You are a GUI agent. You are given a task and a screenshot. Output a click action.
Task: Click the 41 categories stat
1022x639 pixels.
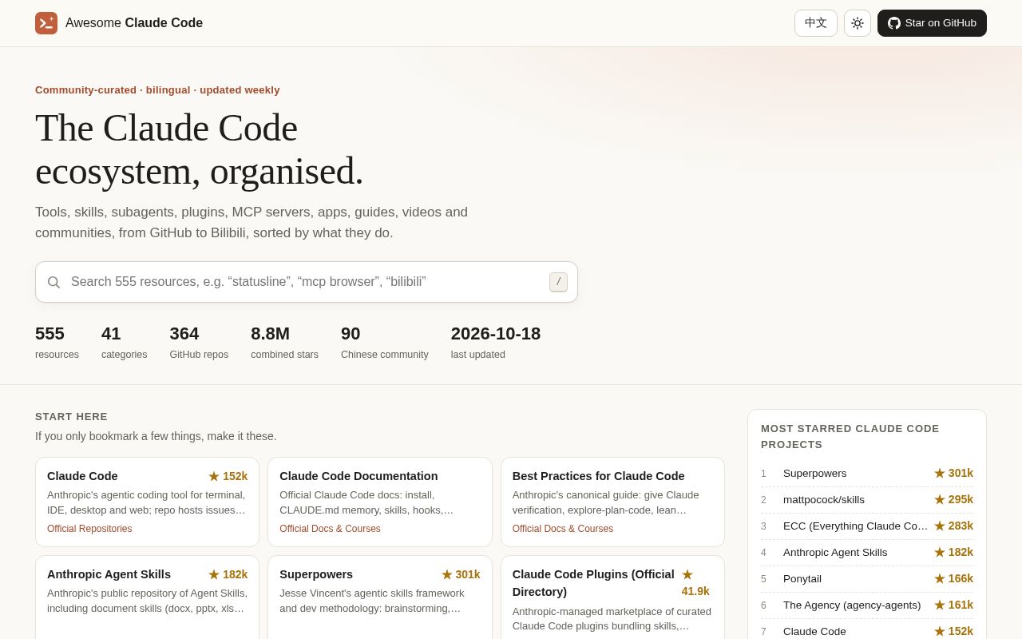125,342
